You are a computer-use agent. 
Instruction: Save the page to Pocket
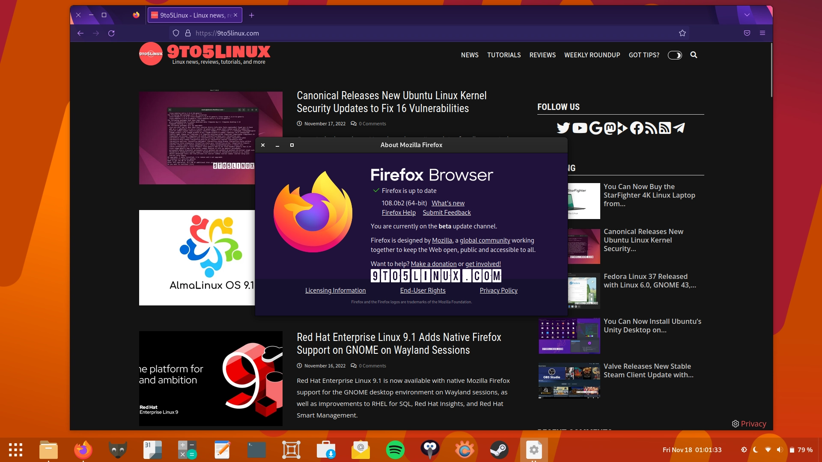click(x=748, y=33)
